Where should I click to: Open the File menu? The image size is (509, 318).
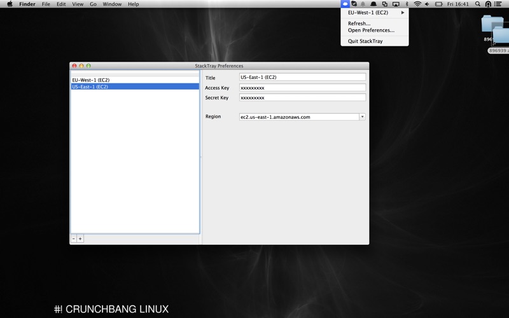click(x=46, y=4)
